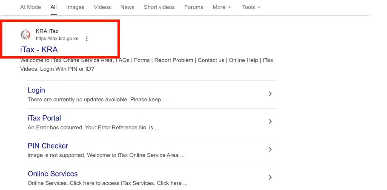Click the 'An Error has occurred' snippet
The image size is (387, 190).
[93, 128]
